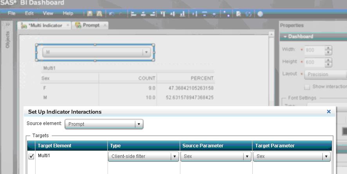
Task: Close the Multi Indicator tab
Action: pyautogui.click(x=68, y=25)
